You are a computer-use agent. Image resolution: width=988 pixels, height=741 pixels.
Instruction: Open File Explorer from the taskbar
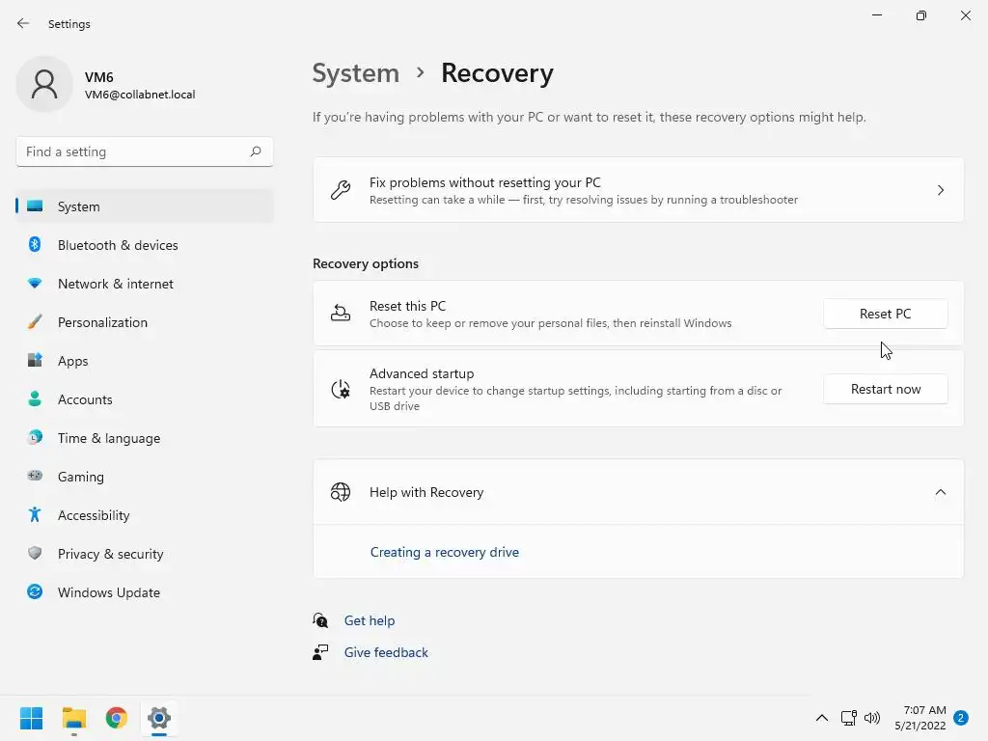point(74,718)
